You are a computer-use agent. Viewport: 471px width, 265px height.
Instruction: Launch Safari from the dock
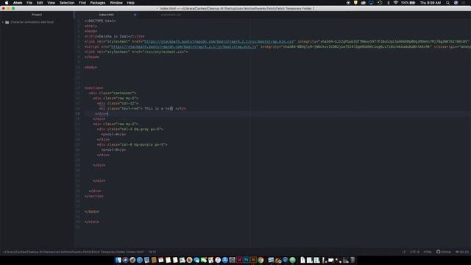click(x=139, y=260)
